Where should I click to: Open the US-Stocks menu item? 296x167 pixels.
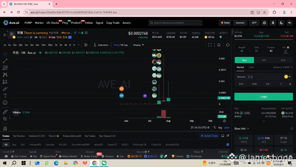point(53,23)
